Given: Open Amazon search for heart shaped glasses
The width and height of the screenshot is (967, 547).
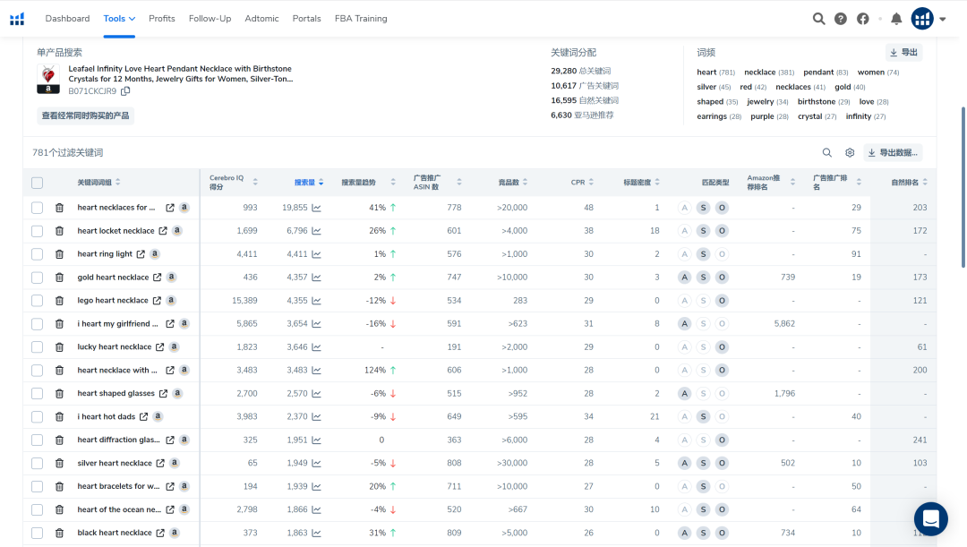Looking at the screenshot, I should (x=177, y=393).
